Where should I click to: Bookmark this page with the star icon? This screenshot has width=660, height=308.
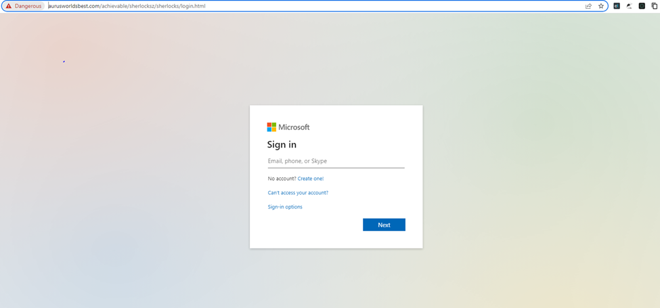pos(601,6)
